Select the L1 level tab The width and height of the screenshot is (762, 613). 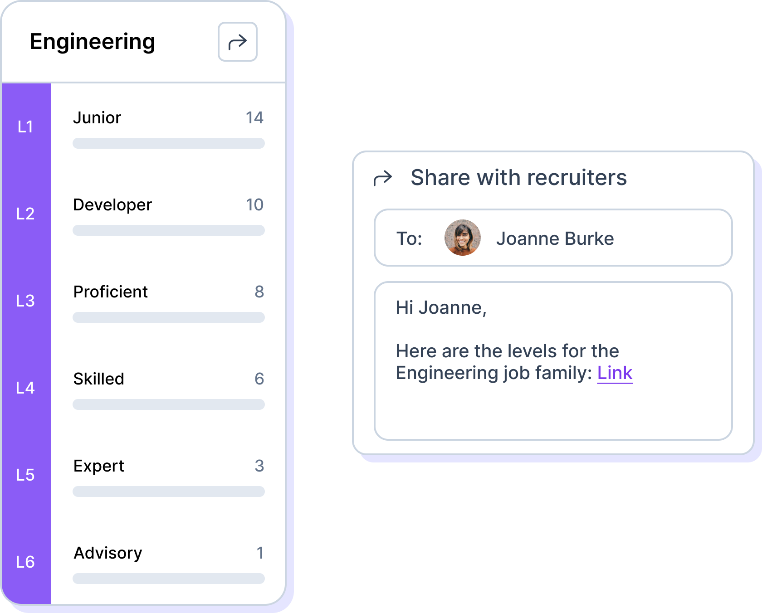pos(25,127)
